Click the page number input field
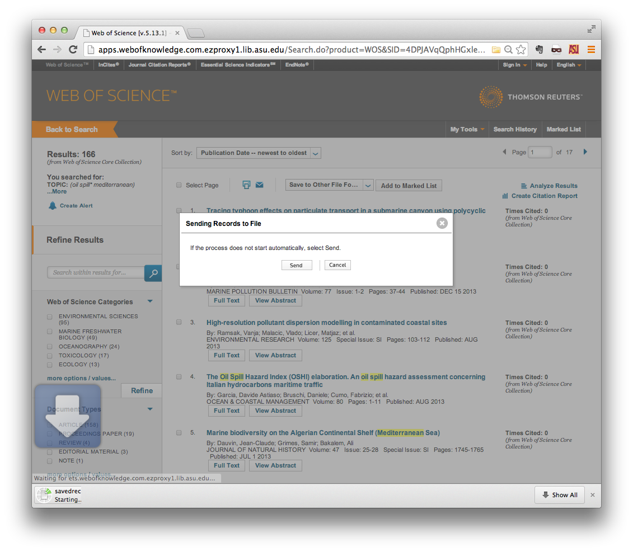The height and width of the screenshot is (552, 633). 540,152
